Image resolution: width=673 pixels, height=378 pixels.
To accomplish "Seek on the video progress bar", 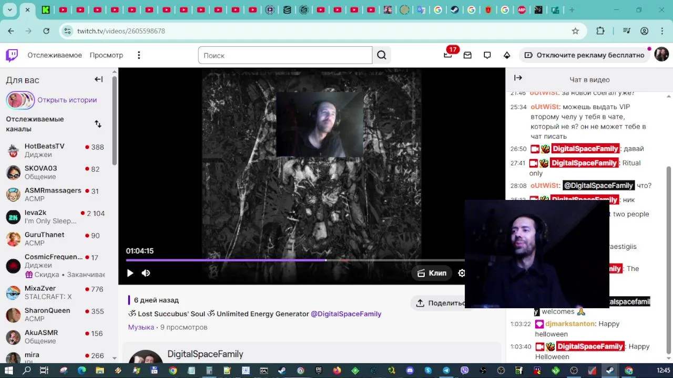I will point(295,260).
